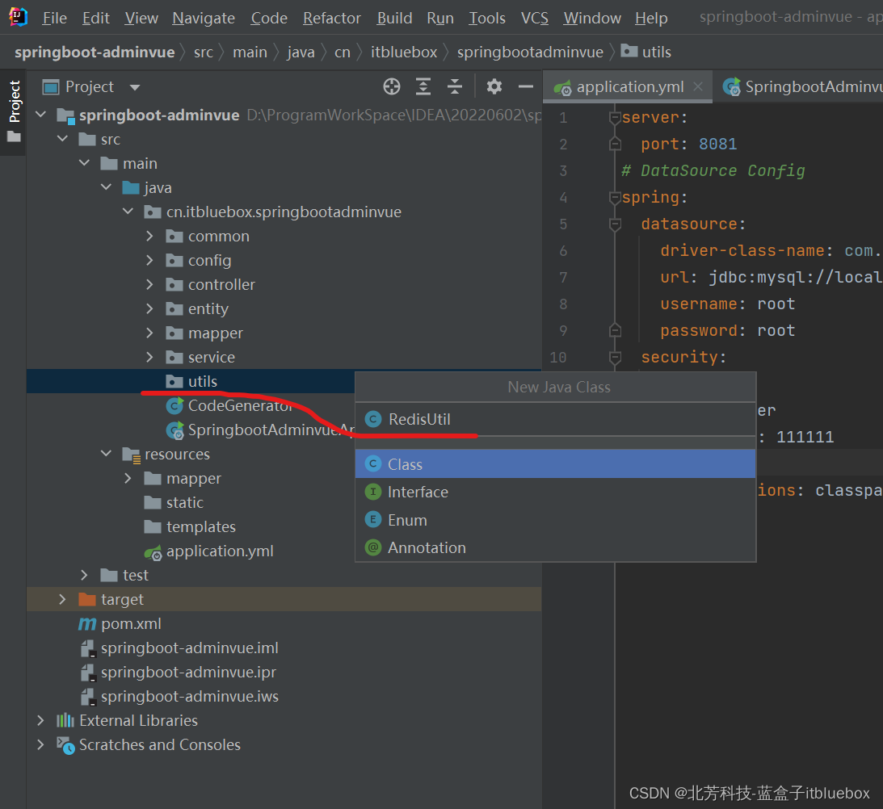Click the resources folder icon
The height and width of the screenshot is (809, 883).
pyautogui.click(x=131, y=455)
